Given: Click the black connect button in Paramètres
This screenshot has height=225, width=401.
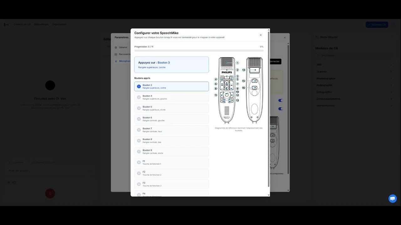Looking at the screenshot, I should [275, 61].
